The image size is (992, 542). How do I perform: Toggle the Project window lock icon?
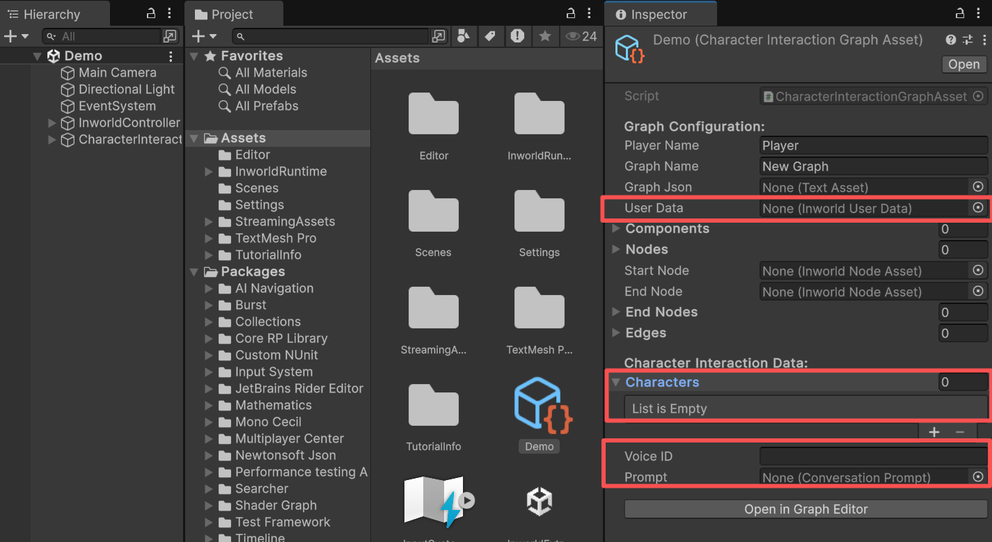coord(569,13)
